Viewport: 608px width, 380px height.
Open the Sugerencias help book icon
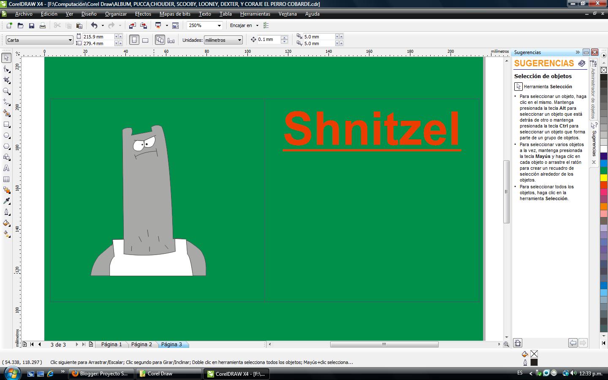point(582,63)
